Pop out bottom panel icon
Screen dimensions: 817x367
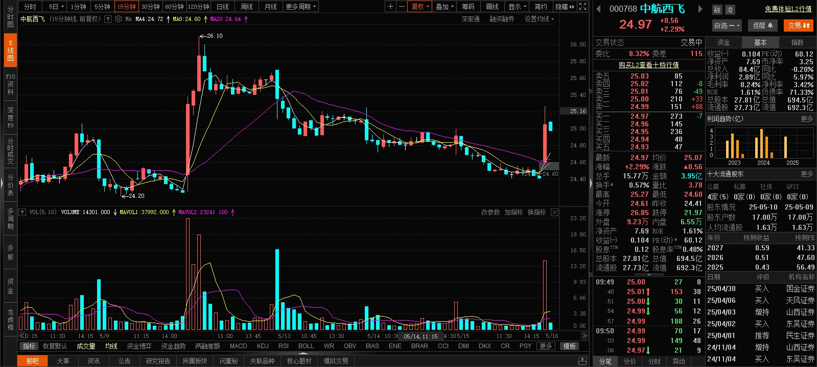coord(582,361)
